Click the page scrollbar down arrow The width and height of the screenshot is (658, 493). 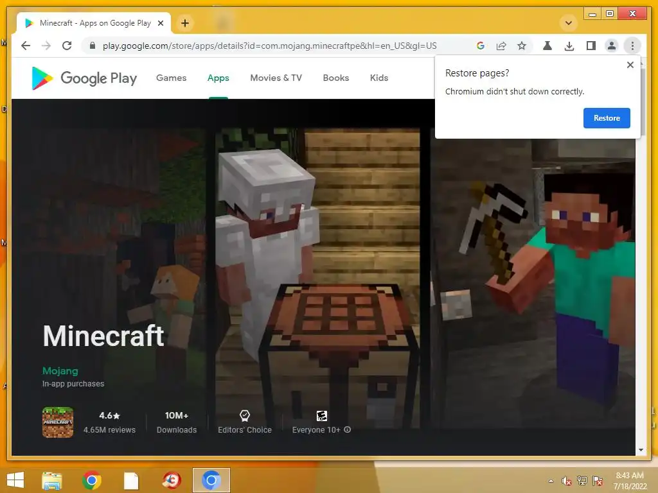pyautogui.click(x=641, y=450)
